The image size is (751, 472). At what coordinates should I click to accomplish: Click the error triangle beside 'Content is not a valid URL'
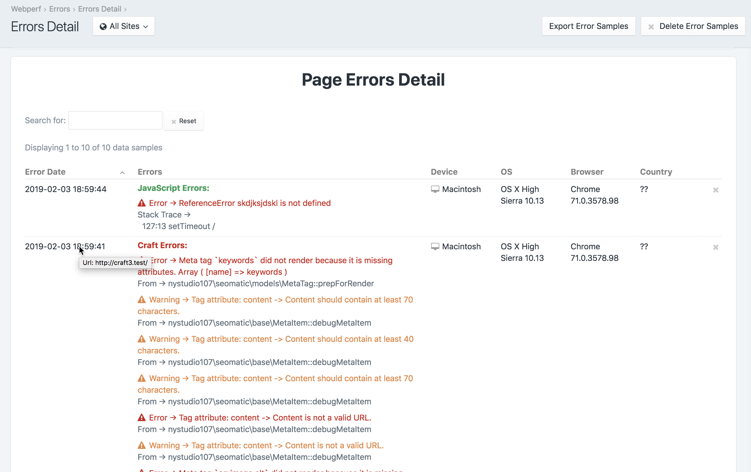pyautogui.click(x=142, y=418)
